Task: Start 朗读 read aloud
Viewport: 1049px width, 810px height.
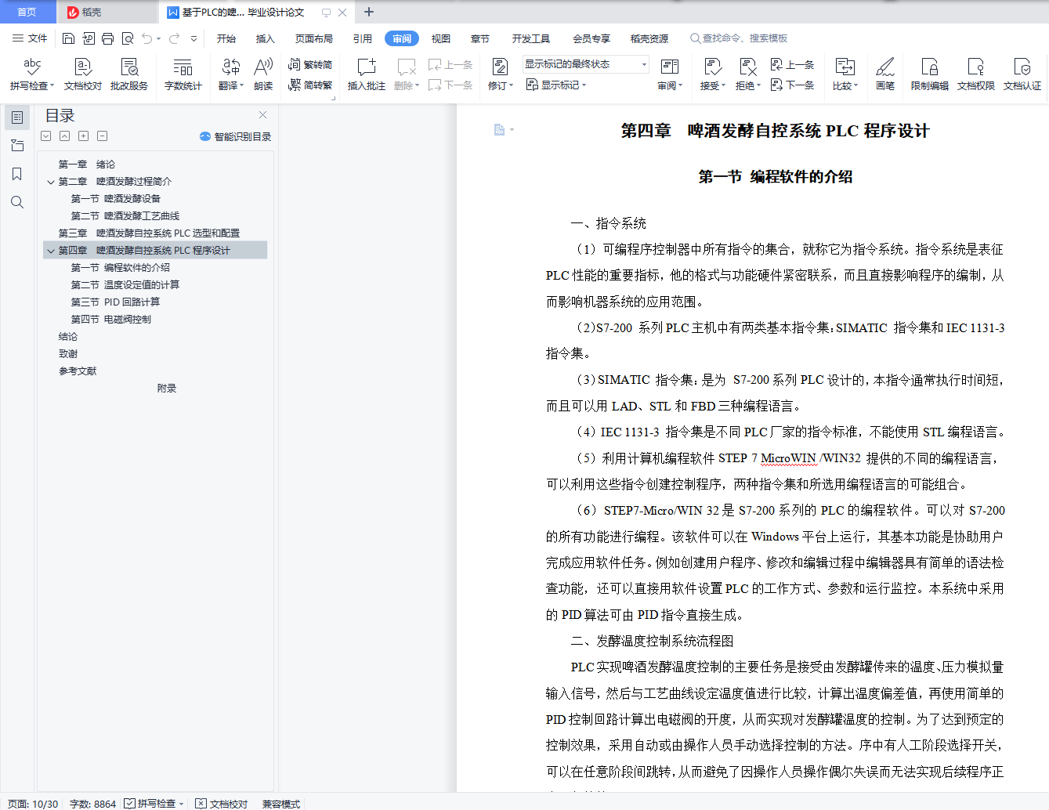Action: (x=263, y=74)
